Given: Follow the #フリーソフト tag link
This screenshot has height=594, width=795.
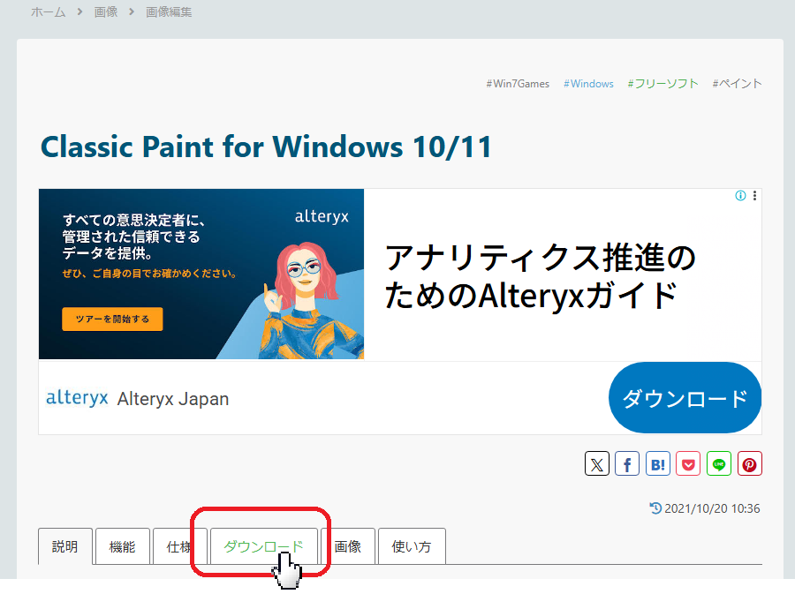Looking at the screenshot, I should 662,84.
